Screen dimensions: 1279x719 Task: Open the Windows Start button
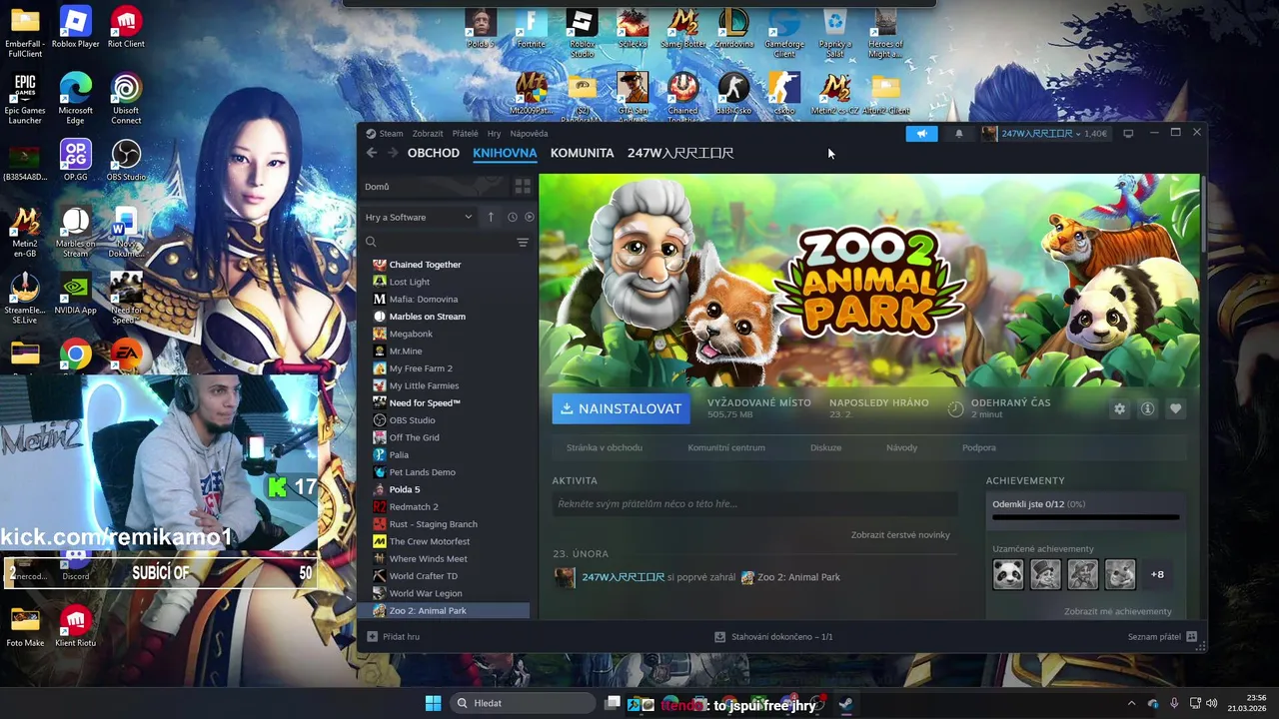pos(433,703)
